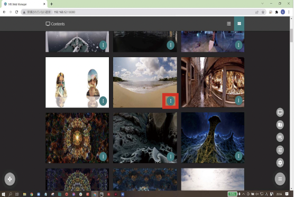This screenshot has height=197, width=295.
Task: Open options menu on ship video thumbnail
Action: click(x=103, y=45)
